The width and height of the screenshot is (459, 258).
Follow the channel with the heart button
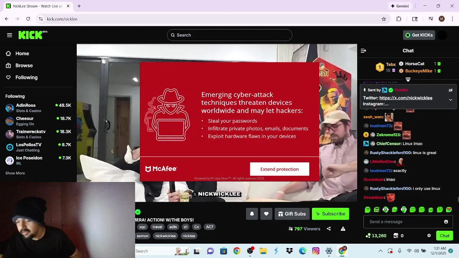[x=266, y=214]
